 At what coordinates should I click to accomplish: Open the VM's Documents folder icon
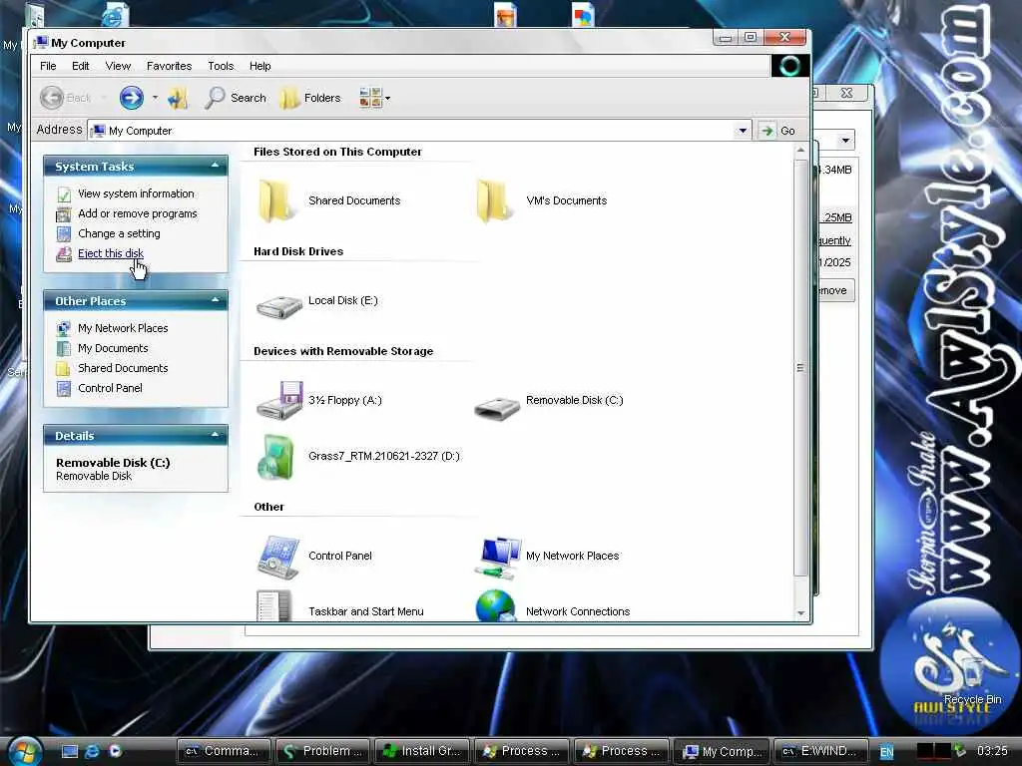coord(493,200)
